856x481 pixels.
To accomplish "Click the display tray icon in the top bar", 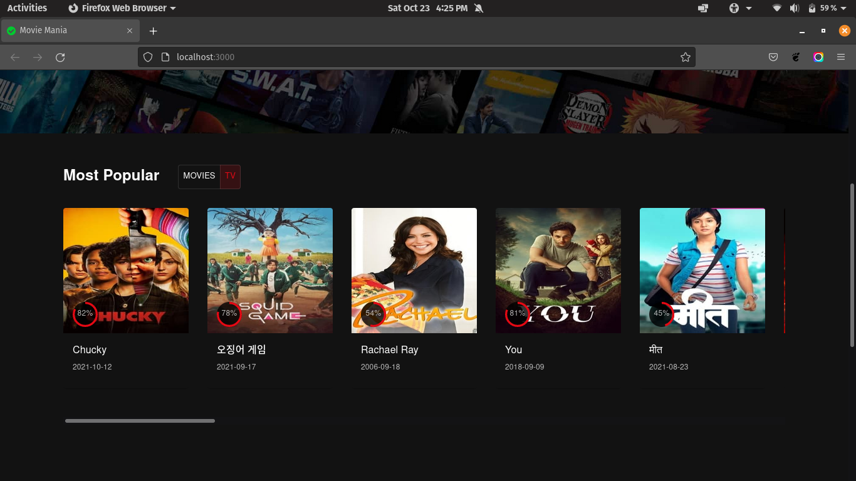I will click(x=703, y=8).
